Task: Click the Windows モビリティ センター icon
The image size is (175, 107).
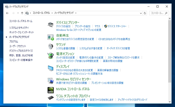Action: (50, 81)
